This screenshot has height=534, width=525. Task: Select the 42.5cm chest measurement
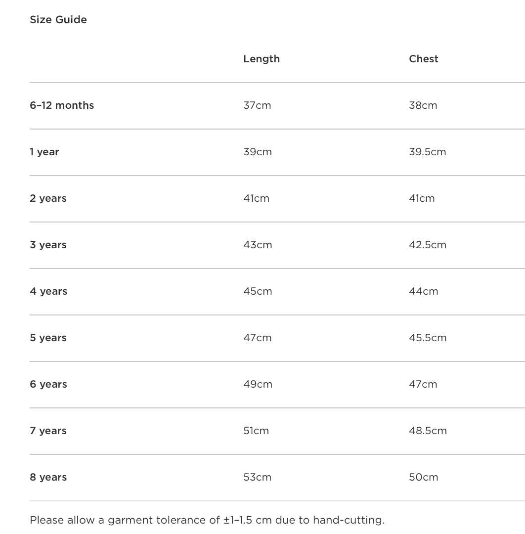428,245
